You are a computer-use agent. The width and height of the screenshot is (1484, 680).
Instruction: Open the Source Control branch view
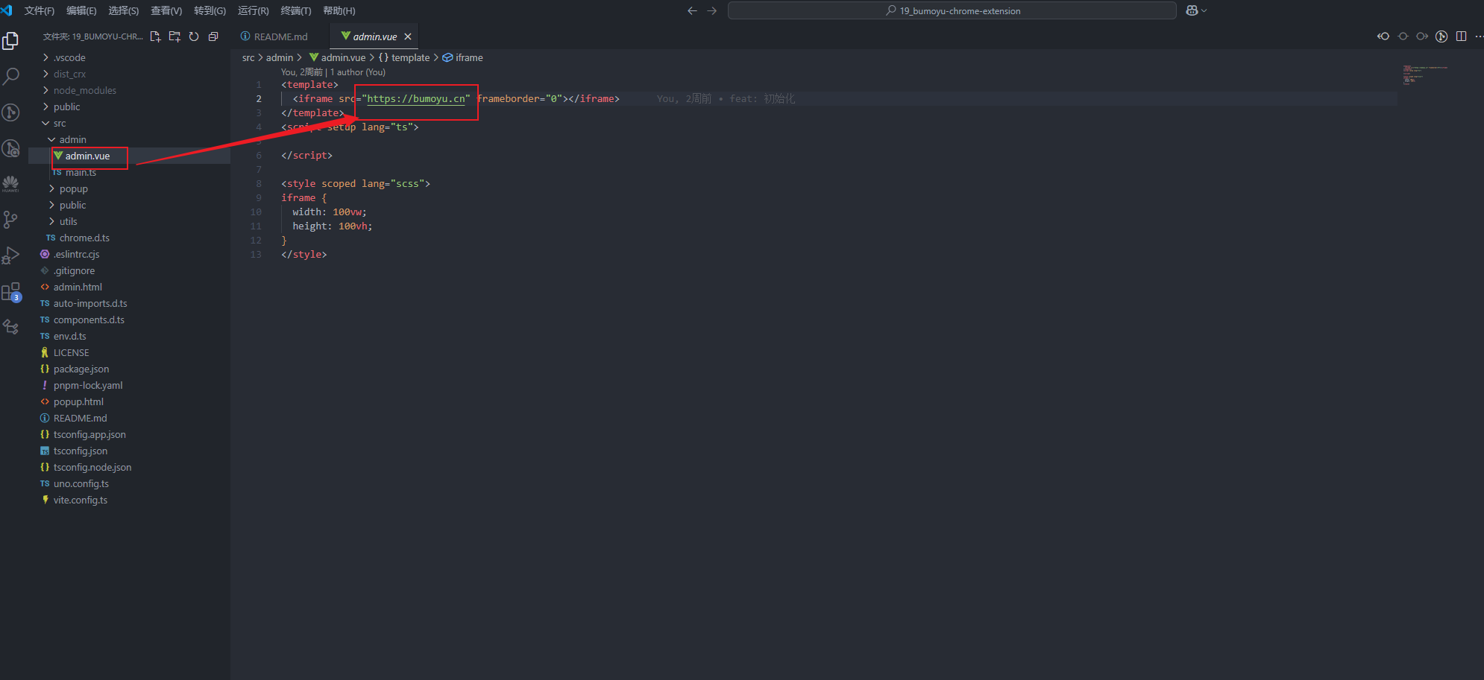click(x=10, y=220)
